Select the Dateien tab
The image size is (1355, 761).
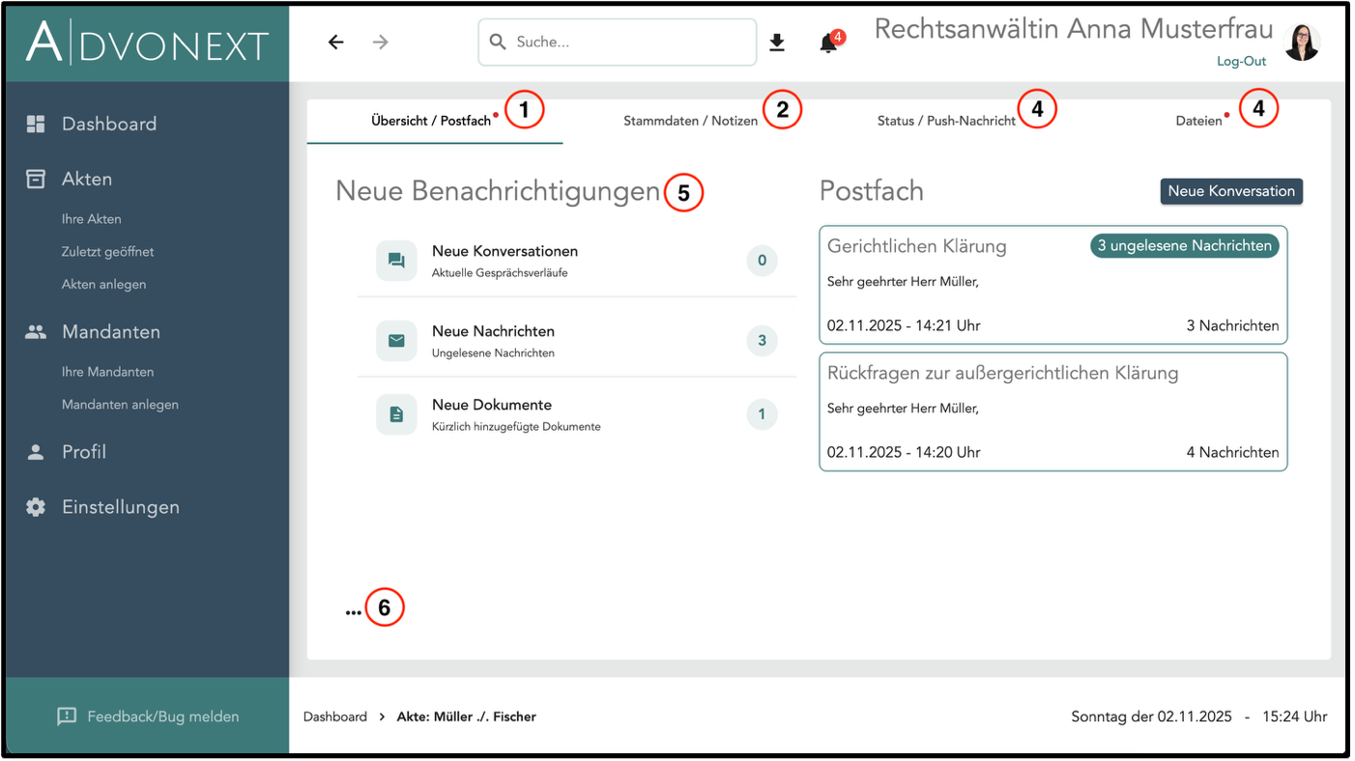tap(1198, 122)
